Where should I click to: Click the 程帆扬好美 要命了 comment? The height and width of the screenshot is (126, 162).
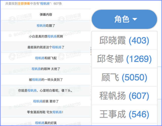click(46, 101)
